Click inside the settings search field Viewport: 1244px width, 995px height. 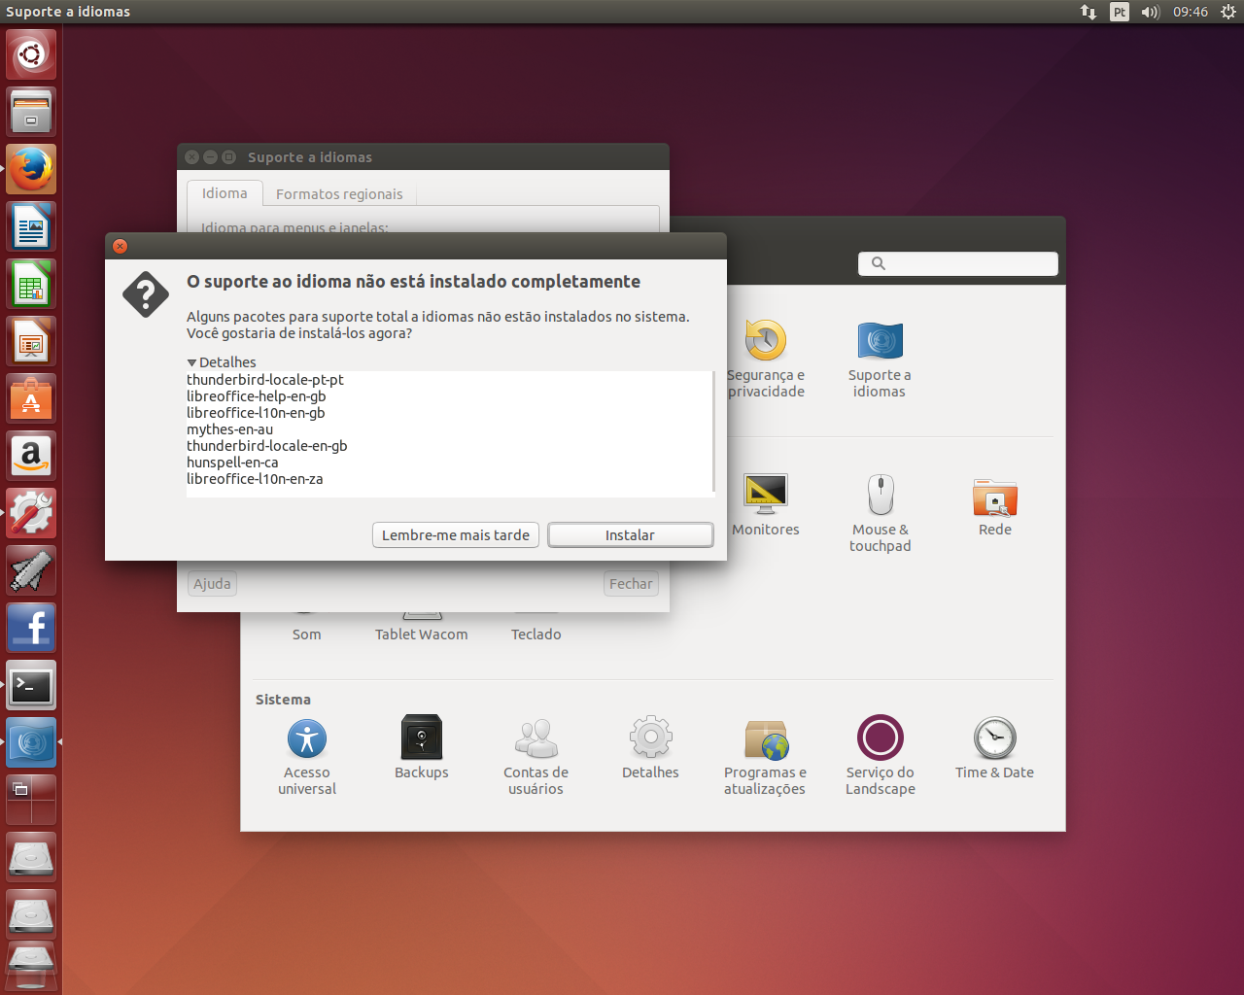point(957,263)
